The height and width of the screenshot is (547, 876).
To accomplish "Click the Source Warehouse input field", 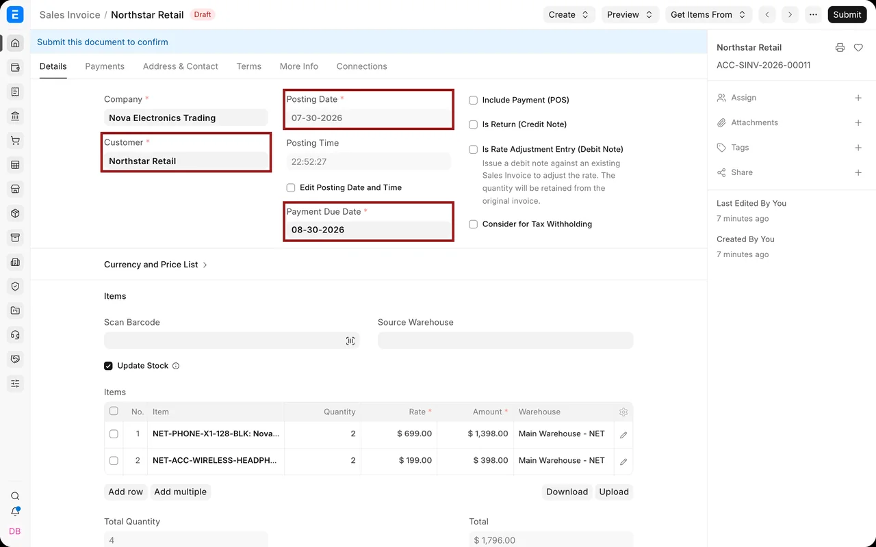I will tap(506, 341).
